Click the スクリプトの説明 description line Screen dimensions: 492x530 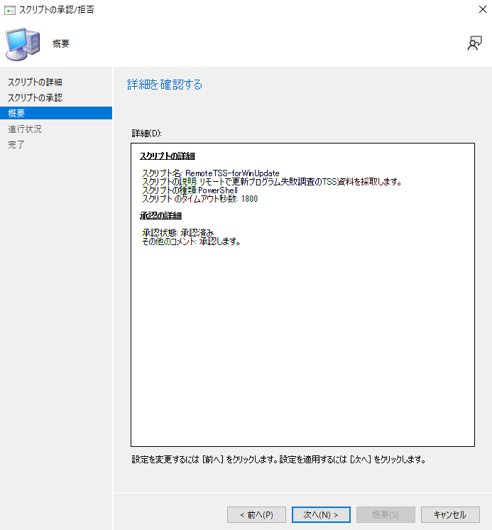(271, 182)
